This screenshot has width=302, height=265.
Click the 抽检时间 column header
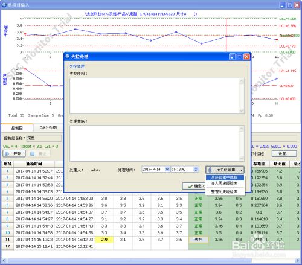(x=34, y=164)
